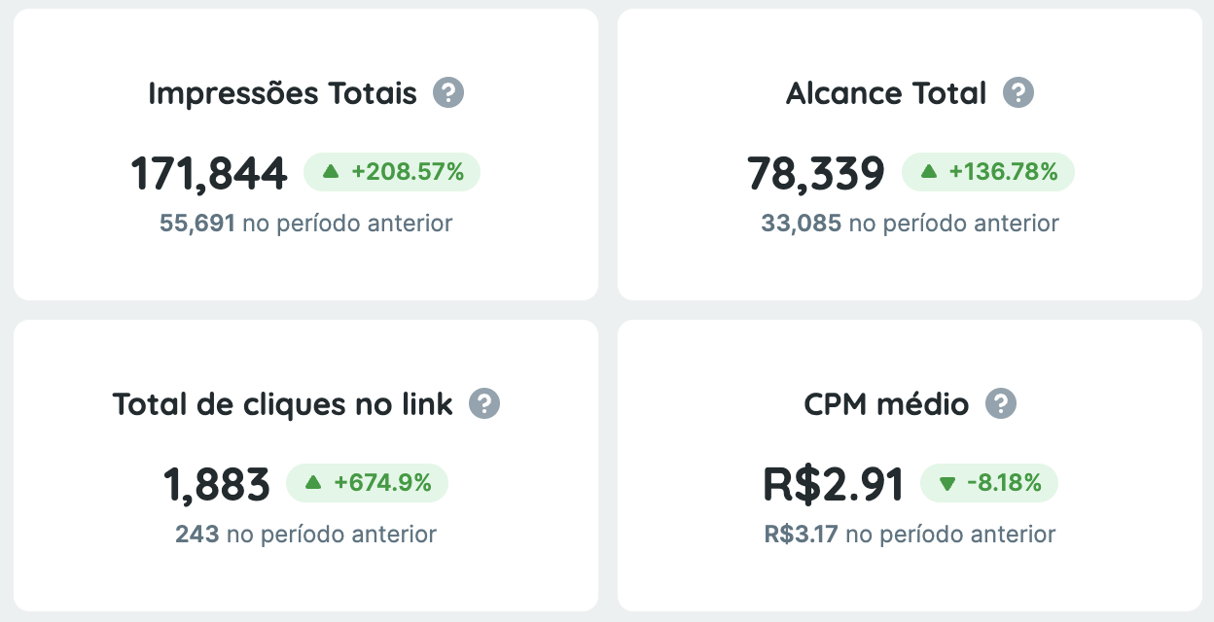Click the +674.9% percentage text
Image resolution: width=1214 pixels, height=622 pixels.
click(x=382, y=482)
